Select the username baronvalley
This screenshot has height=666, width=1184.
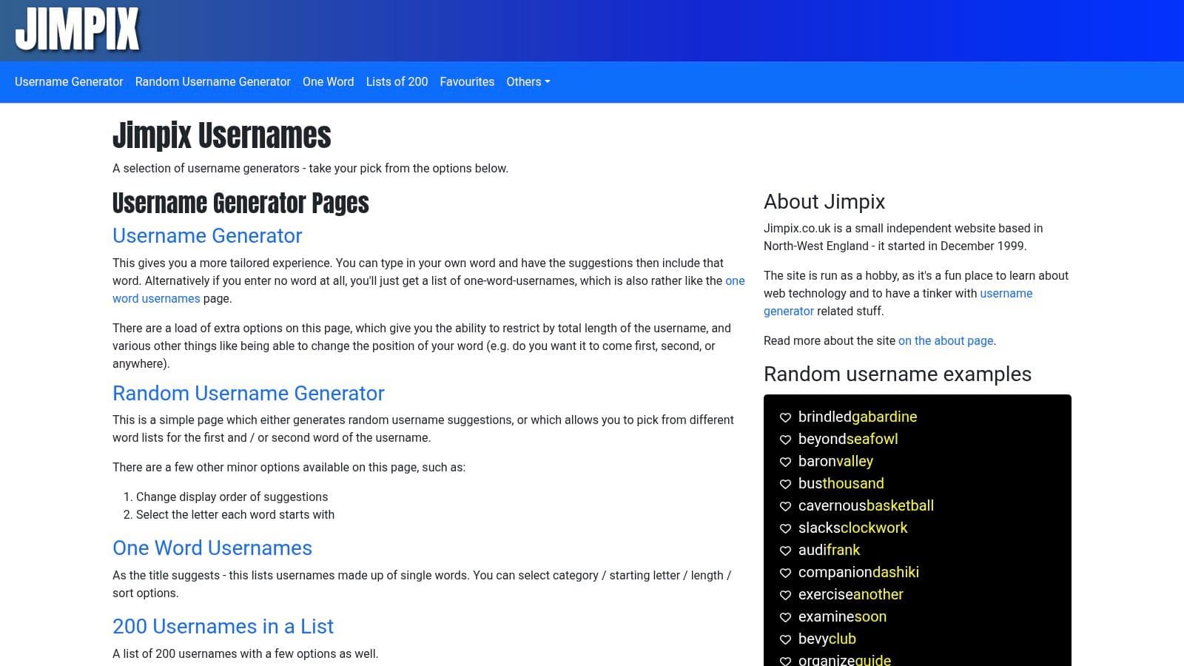(x=835, y=461)
